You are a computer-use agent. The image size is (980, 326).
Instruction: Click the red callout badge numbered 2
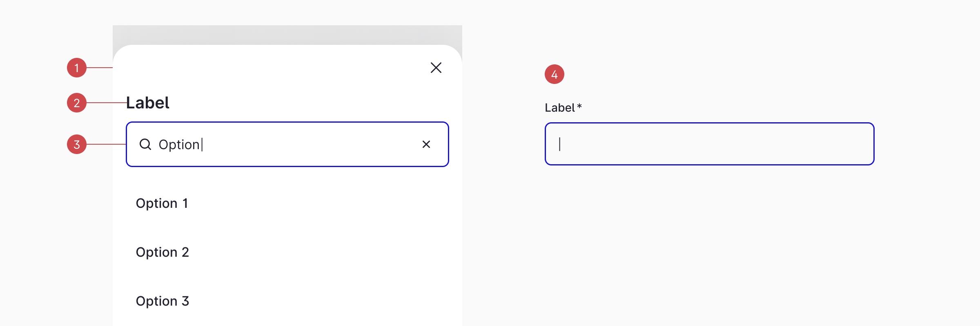(76, 103)
